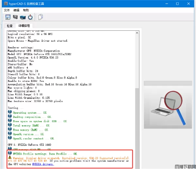Click the blue printer toolbar icon
The height and width of the screenshot is (169, 196).
coord(23,17)
